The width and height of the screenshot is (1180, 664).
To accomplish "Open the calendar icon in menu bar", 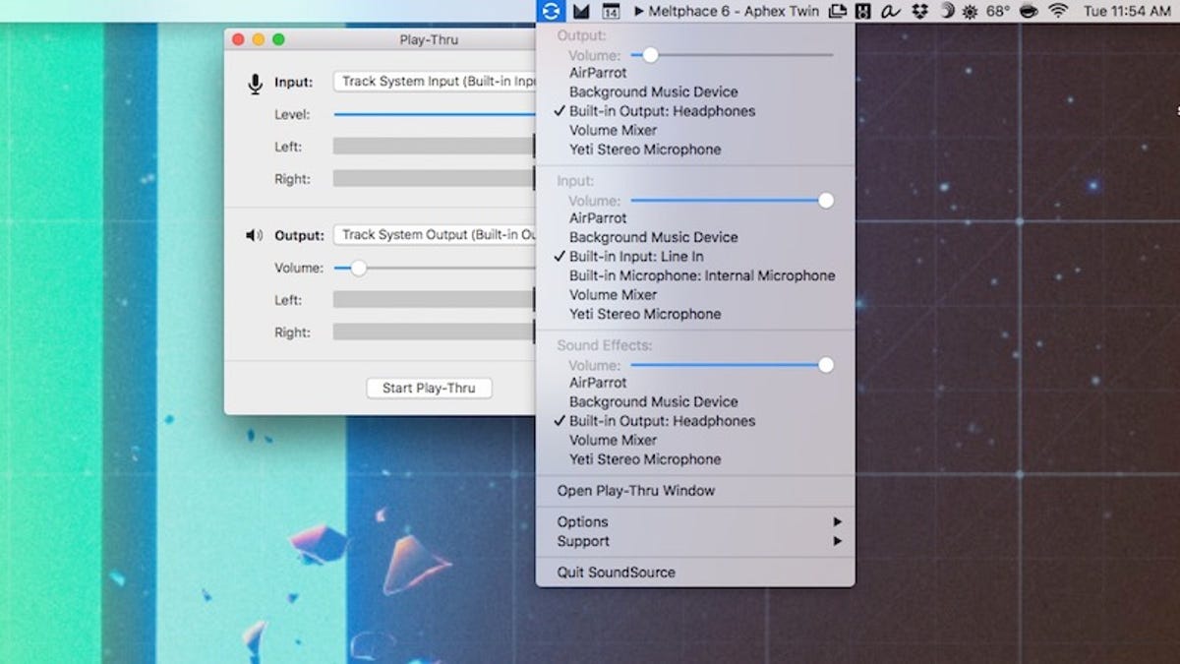I will (x=611, y=12).
